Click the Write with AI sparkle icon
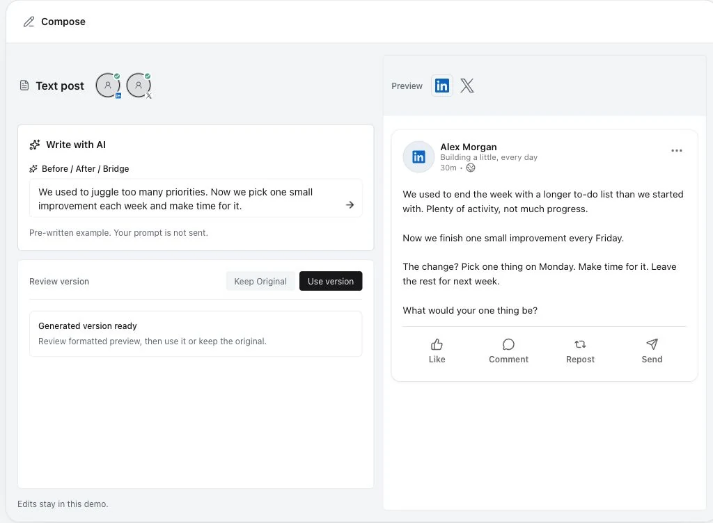 [35, 145]
